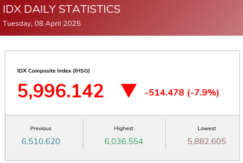This screenshot has width=243, height=163.
Task: Select the lowest value 5,882.605
Action: (x=207, y=141)
